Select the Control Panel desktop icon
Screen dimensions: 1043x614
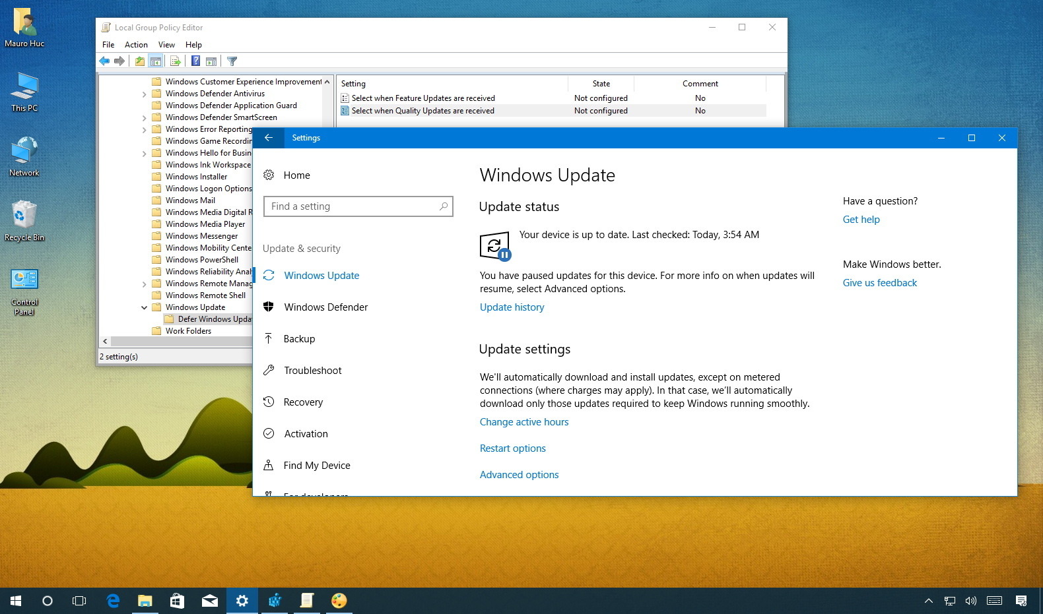tap(24, 290)
